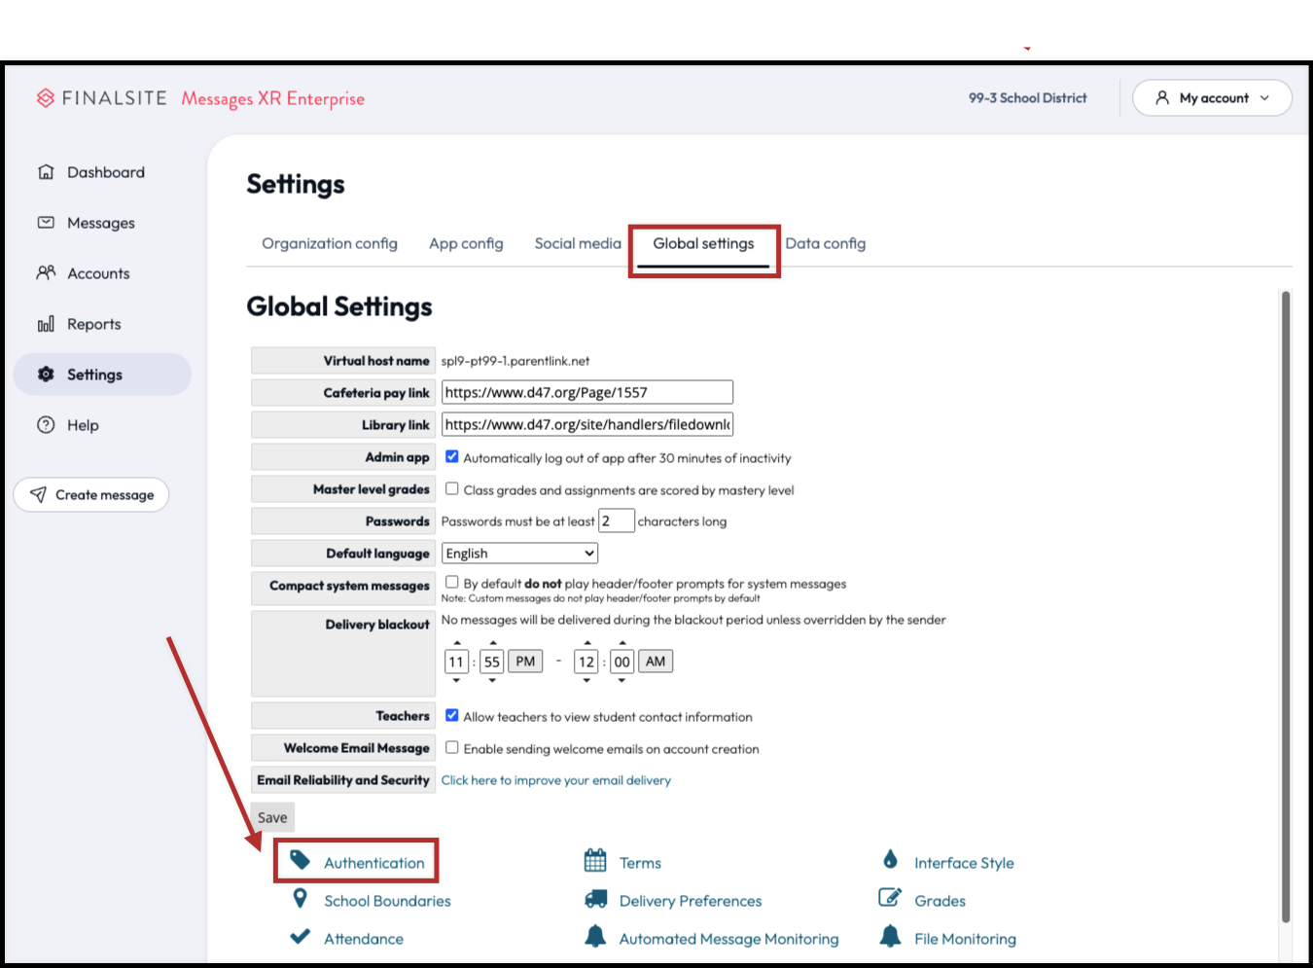1313x968 pixels.
Task: Click the Attendance checkmark icon
Action: click(x=301, y=937)
